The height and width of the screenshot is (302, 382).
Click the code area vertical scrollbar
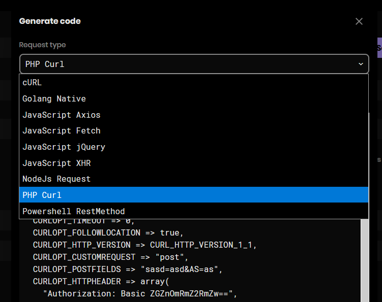pos(365,260)
